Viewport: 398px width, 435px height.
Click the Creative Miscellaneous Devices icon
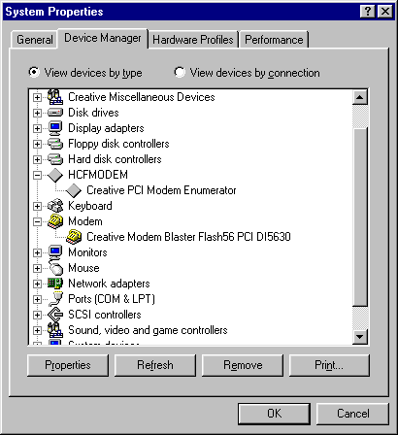click(x=55, y=97)
